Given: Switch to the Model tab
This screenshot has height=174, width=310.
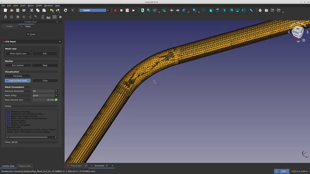Looking at the screenshot, I should 10,26.
